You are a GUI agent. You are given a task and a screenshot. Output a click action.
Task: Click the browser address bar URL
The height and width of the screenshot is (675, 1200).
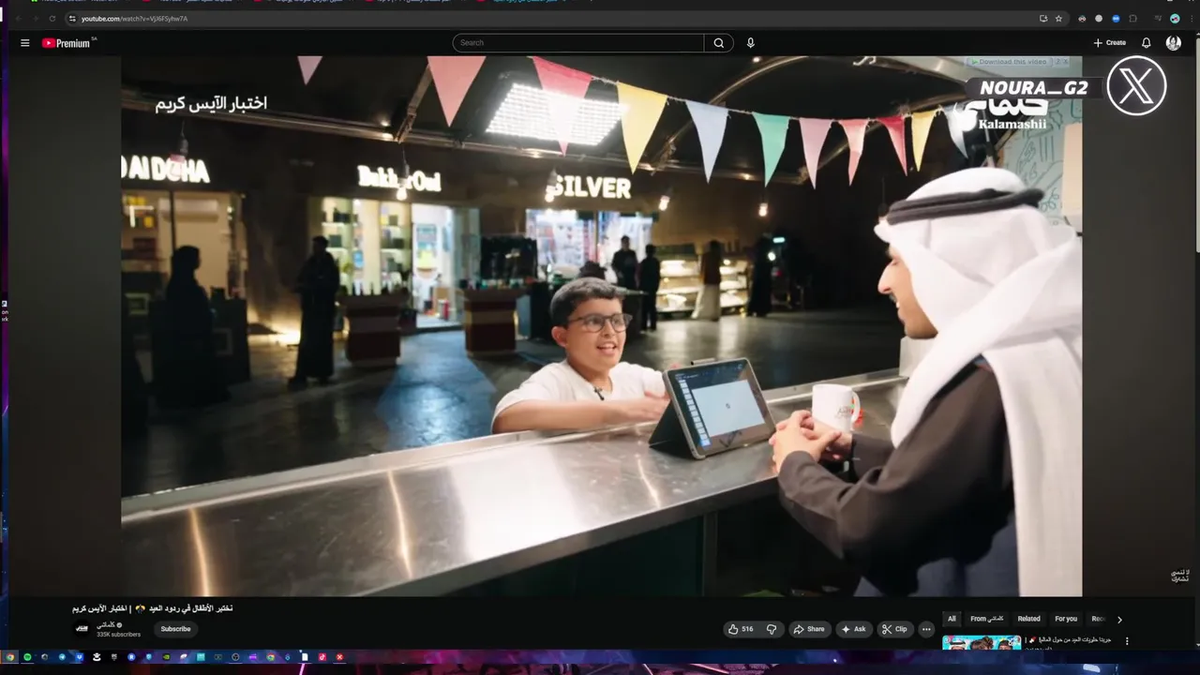(134, 19)
